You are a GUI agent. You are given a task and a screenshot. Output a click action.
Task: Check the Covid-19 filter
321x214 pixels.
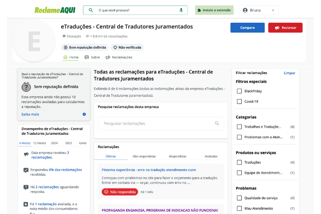pyautogui.click(x=239, y=101)
